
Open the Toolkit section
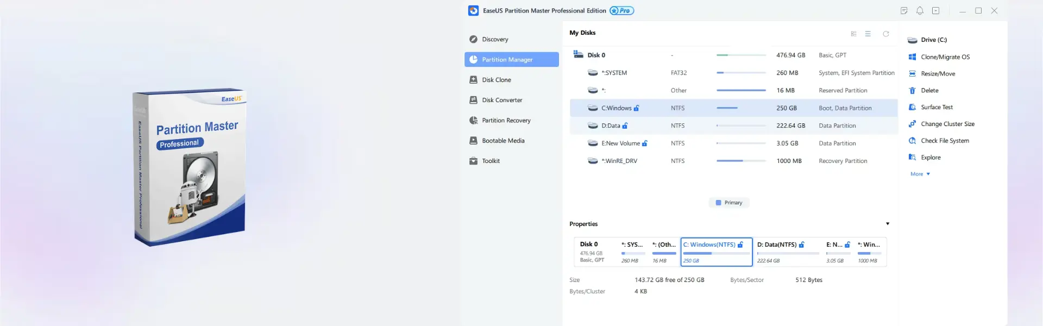coord(491,161)
